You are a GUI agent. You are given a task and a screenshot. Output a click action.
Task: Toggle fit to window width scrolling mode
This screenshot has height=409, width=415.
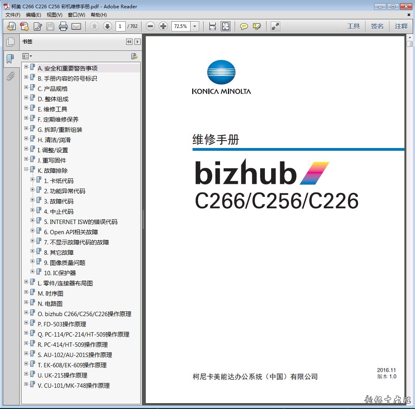click(x=213, y=26)
